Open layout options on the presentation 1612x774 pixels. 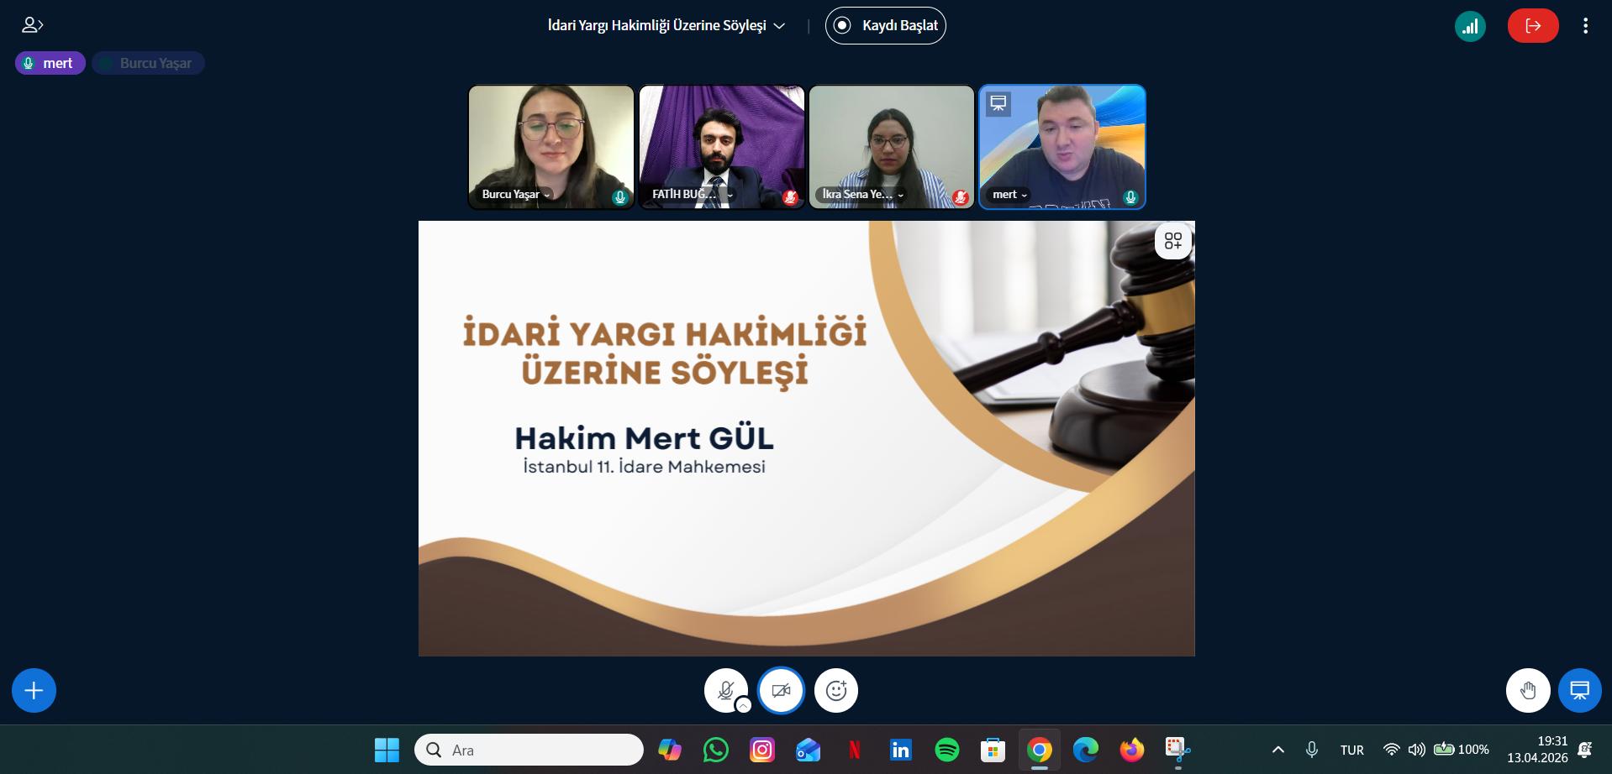point(1172,242)
